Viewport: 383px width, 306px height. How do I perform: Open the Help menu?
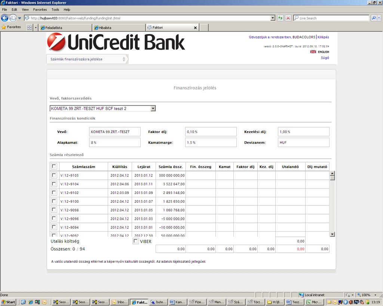67,9
